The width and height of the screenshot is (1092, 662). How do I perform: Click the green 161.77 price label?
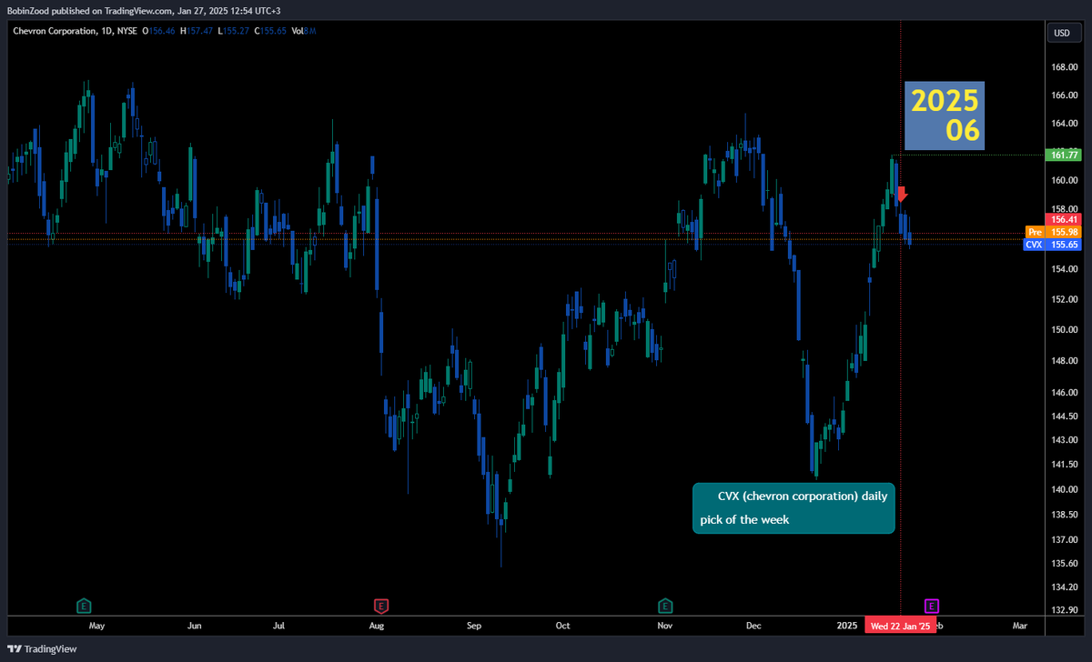coord(1062,155)
